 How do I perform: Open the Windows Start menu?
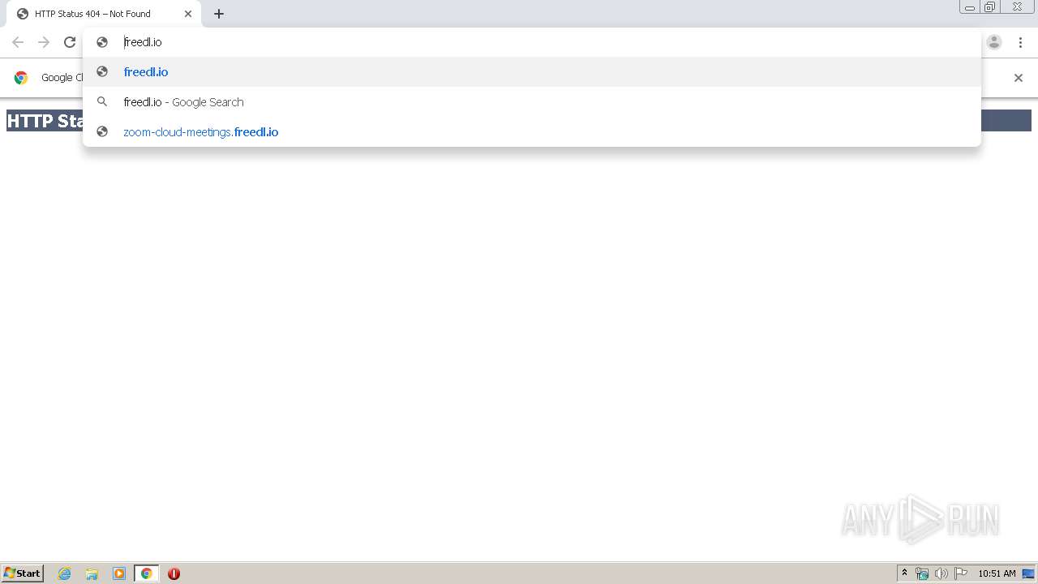[23, 573]
